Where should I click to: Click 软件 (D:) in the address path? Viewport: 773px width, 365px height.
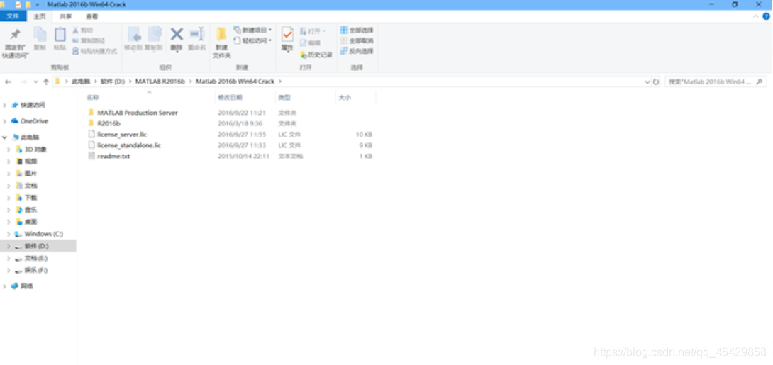coord(113,82)
